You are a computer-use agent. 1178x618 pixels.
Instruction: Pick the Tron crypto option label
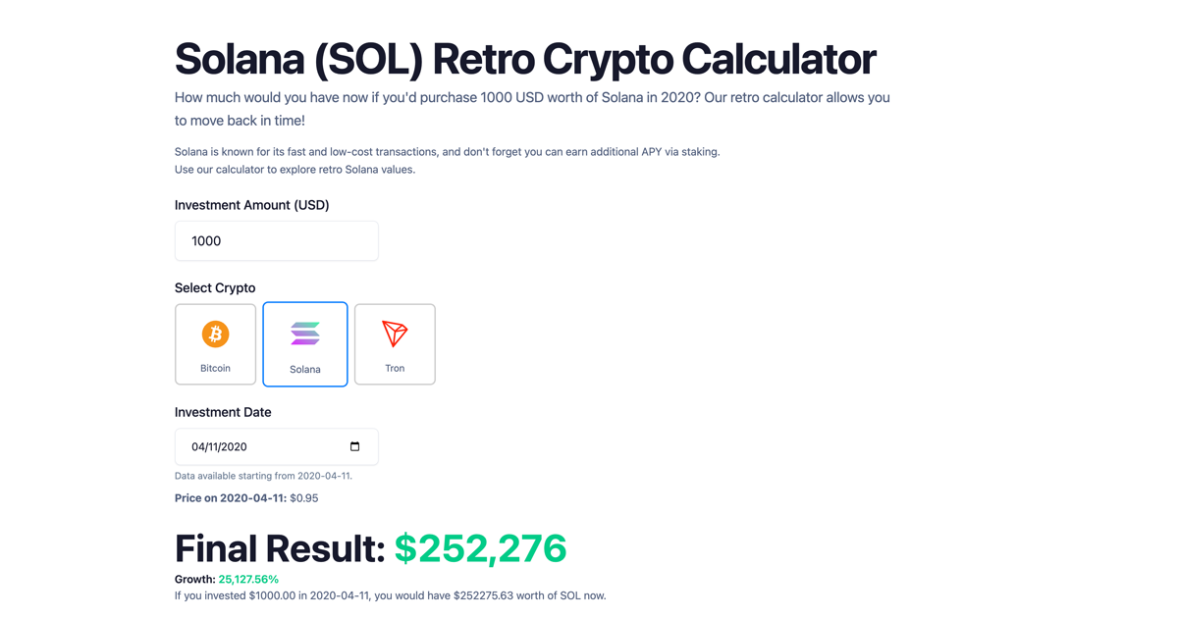(x=395, y=369)
